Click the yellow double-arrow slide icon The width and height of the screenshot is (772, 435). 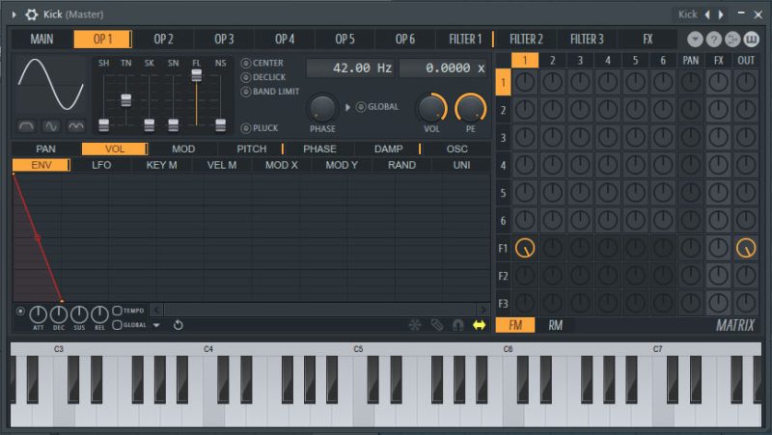click(x=479, y=325)
